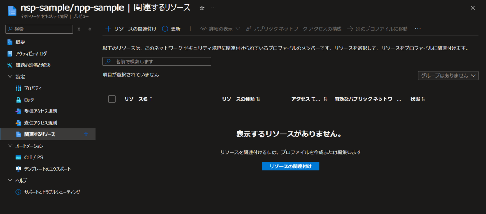Sort by リソースの種類 column

[x=241, y=99]
